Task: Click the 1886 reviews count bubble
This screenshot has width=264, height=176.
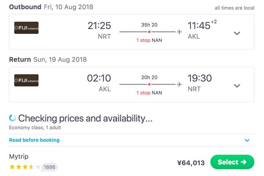Action: coord(49,167)
